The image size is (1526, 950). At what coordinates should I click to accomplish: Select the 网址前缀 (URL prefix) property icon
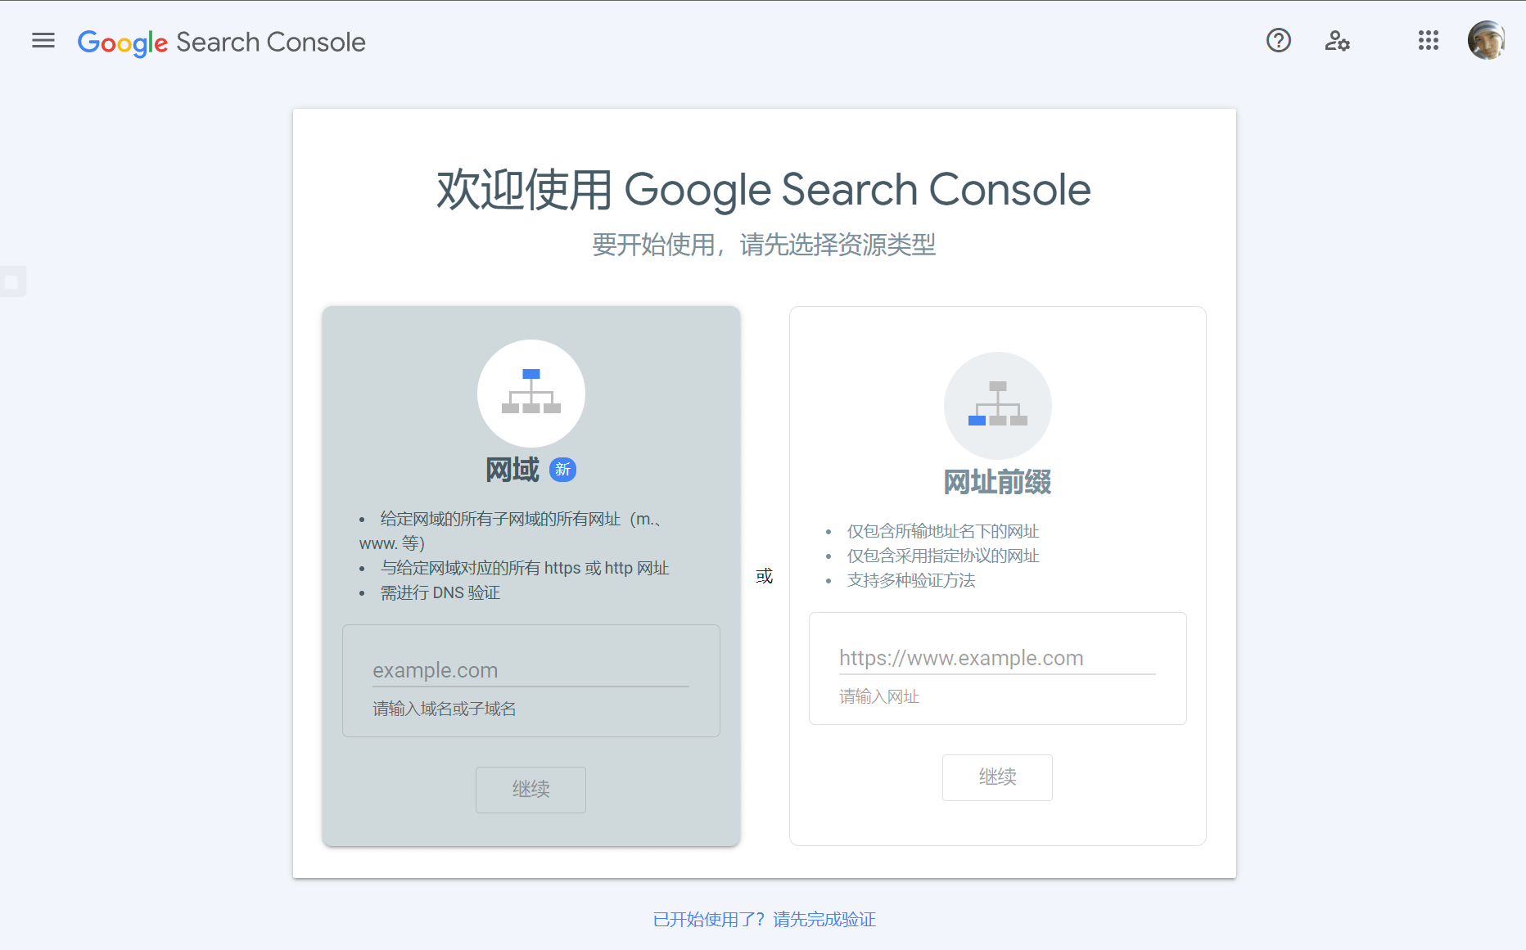[997, 405]
